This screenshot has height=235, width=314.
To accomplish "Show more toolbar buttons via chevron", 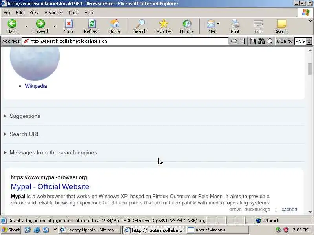I will [x=310, y=21].
